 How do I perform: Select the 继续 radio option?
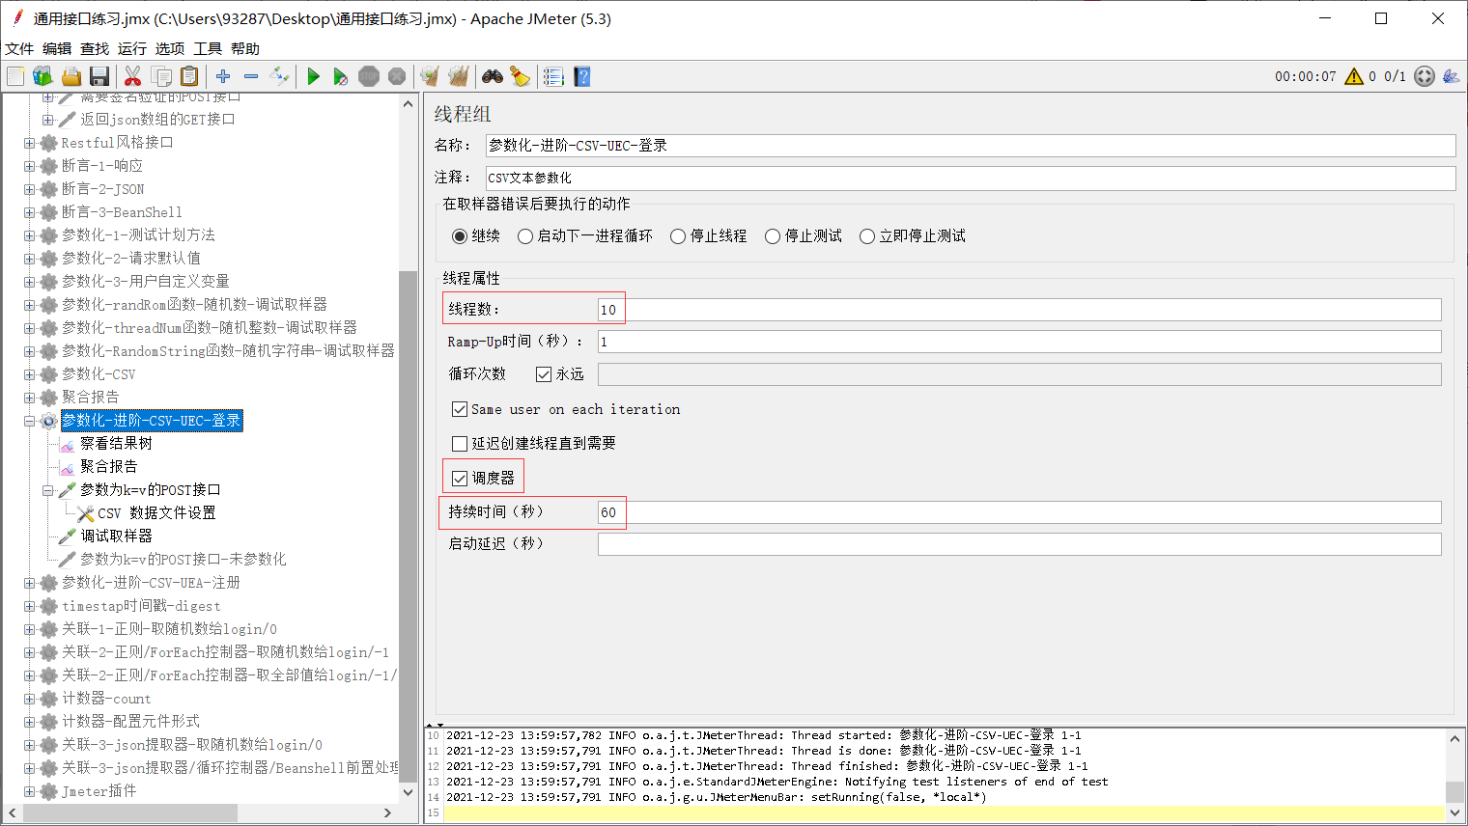click(460, 236)
